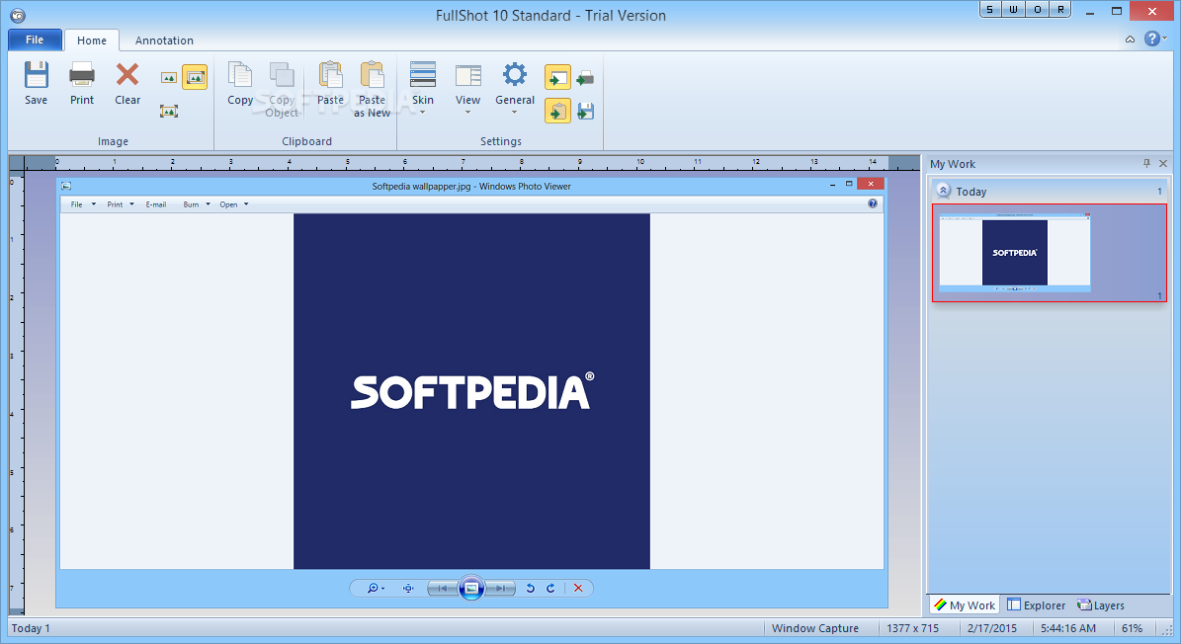Click the O capture button in title bar
Image resolution: width=1181 pixels, height=644 pixels.
click(x=1037, y=9)
